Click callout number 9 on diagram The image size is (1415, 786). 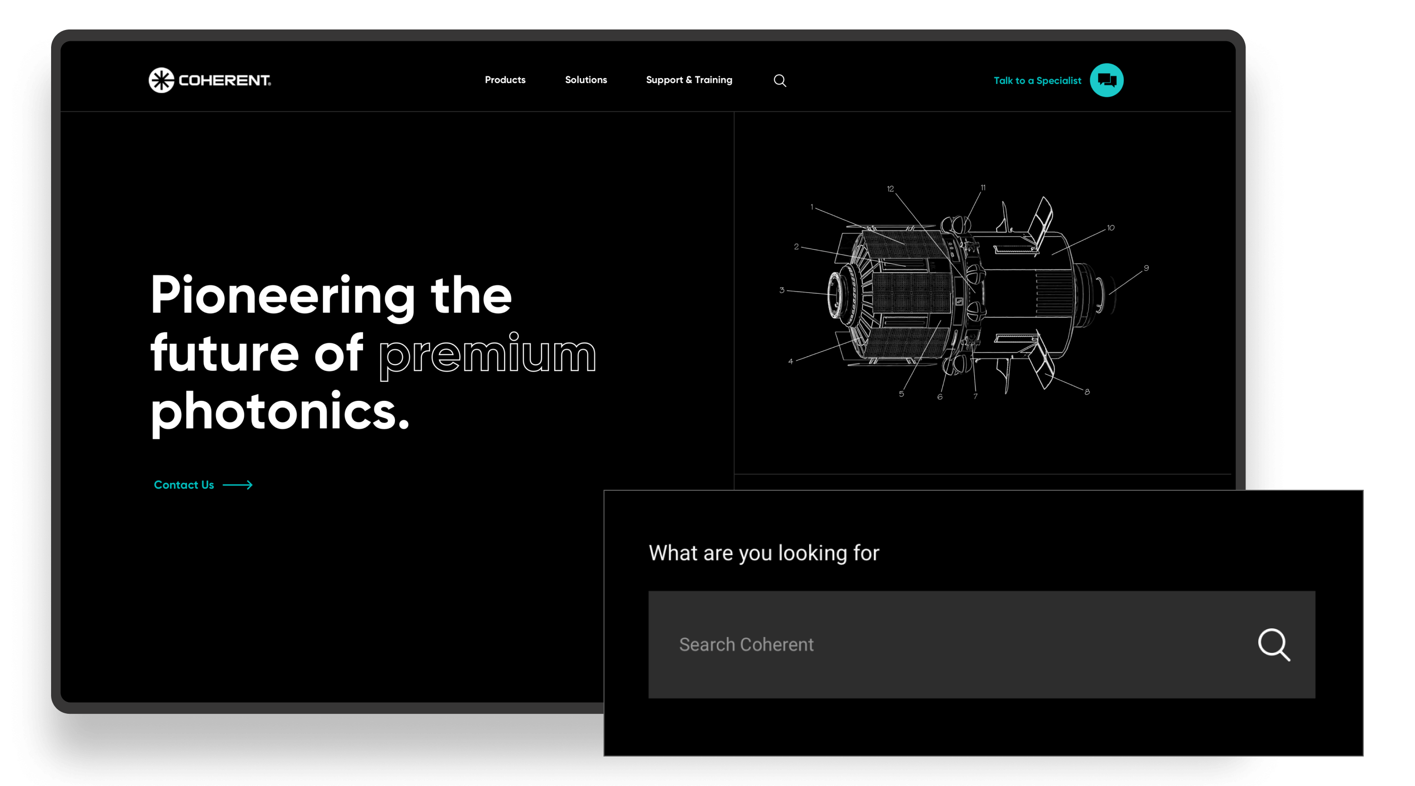point(1146,268)
